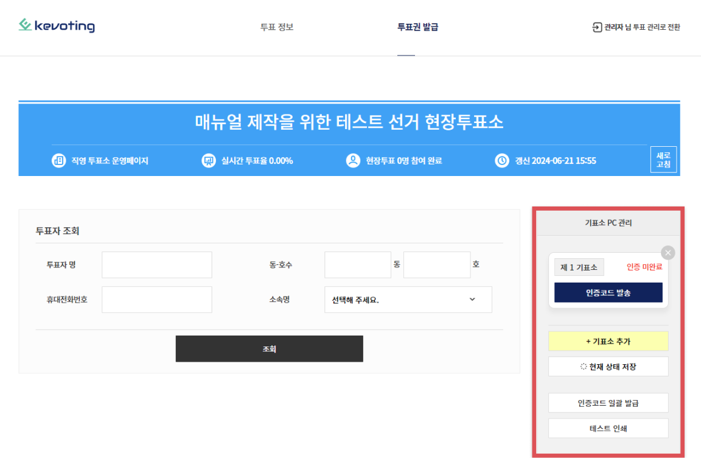Click the 갱신 clock icon
This screenshot has width=701, height=458.
pos(502,161)
